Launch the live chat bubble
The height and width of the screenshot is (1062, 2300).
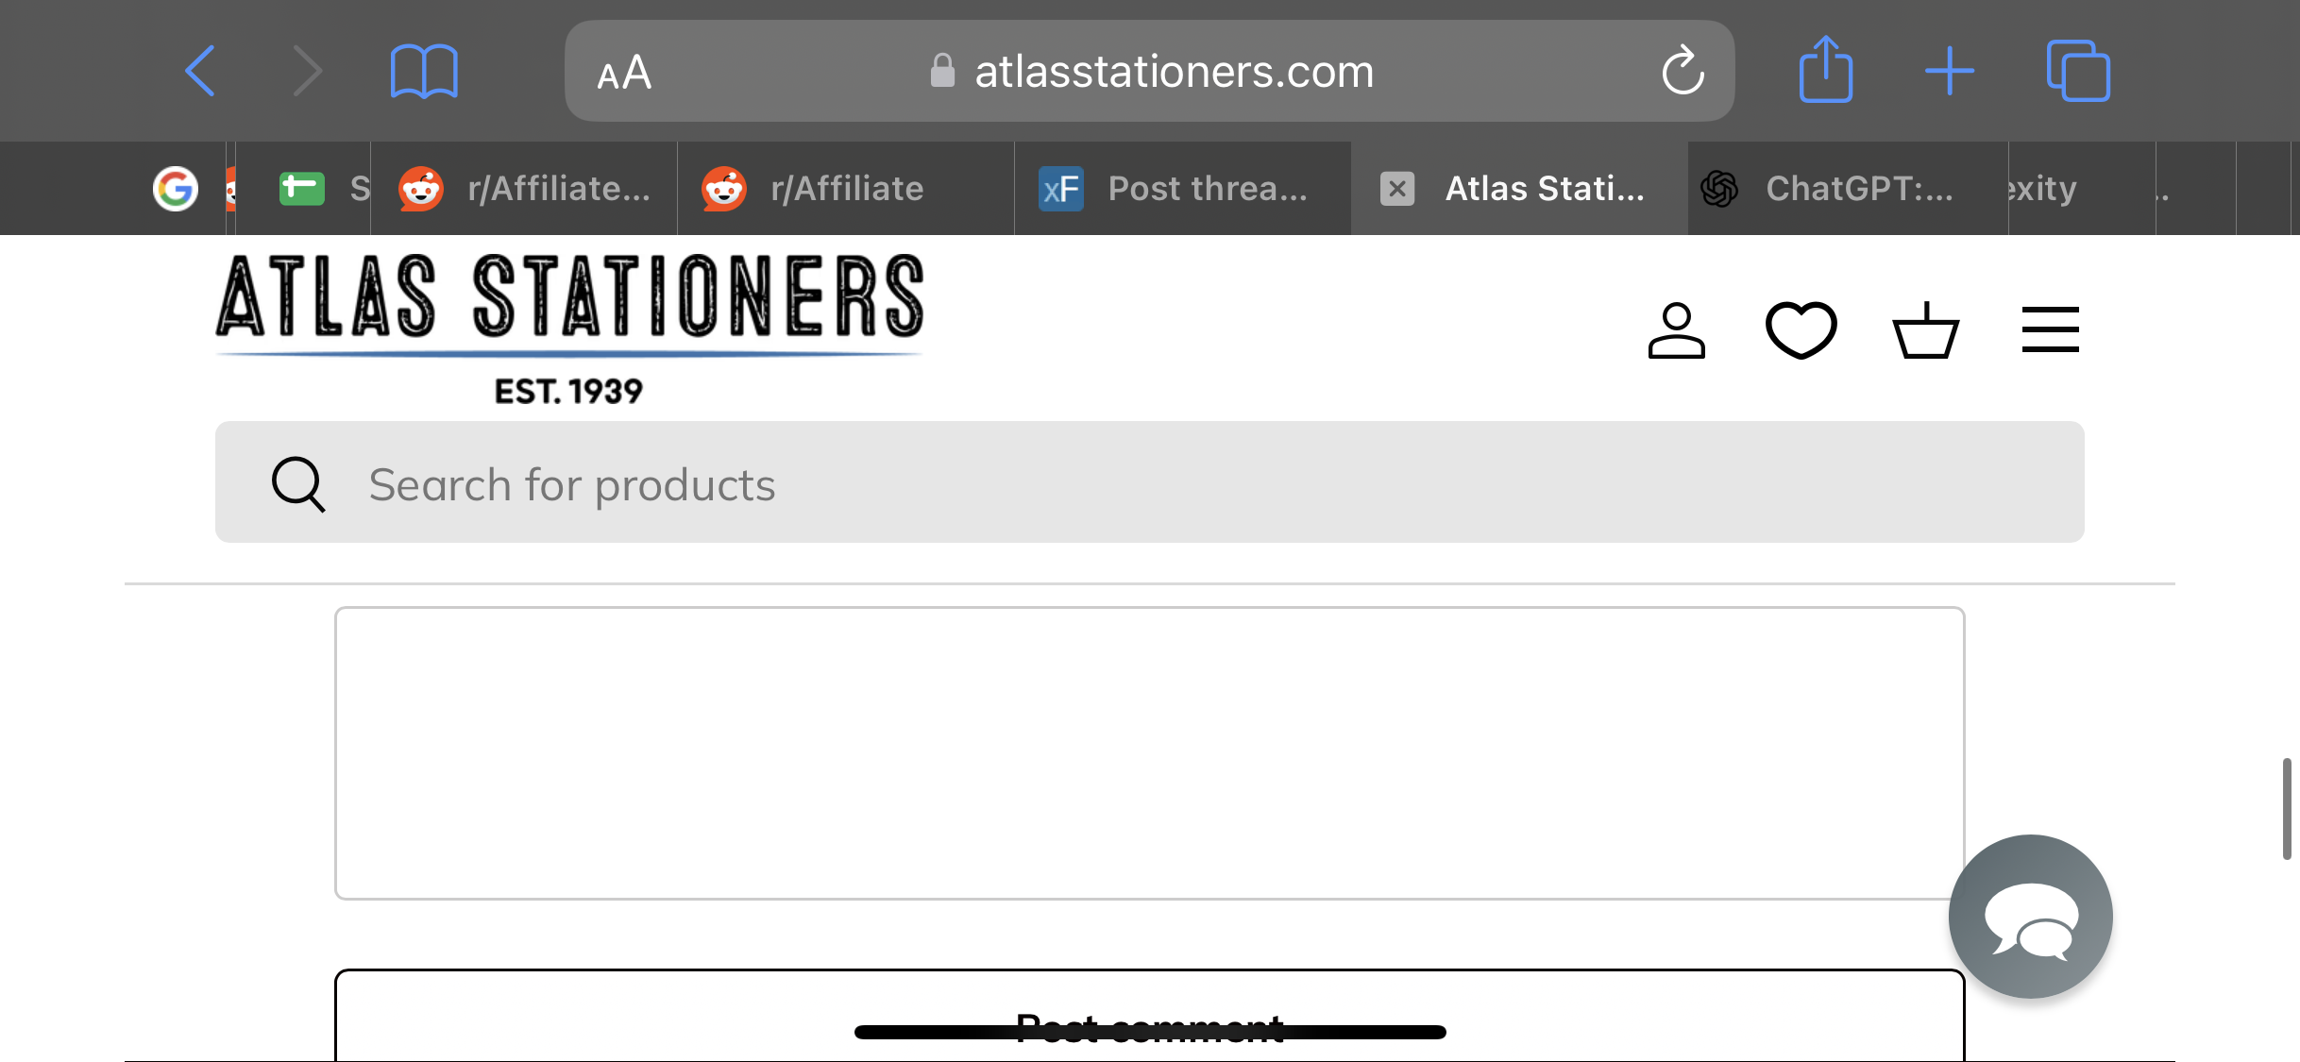(2030, 916)
